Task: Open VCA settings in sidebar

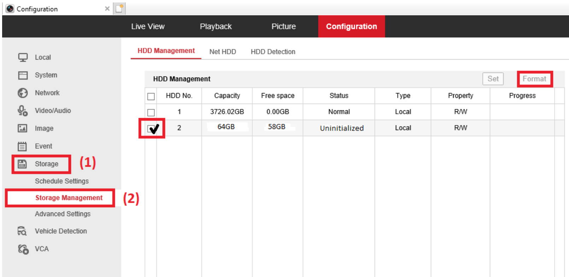Action: 42,249
